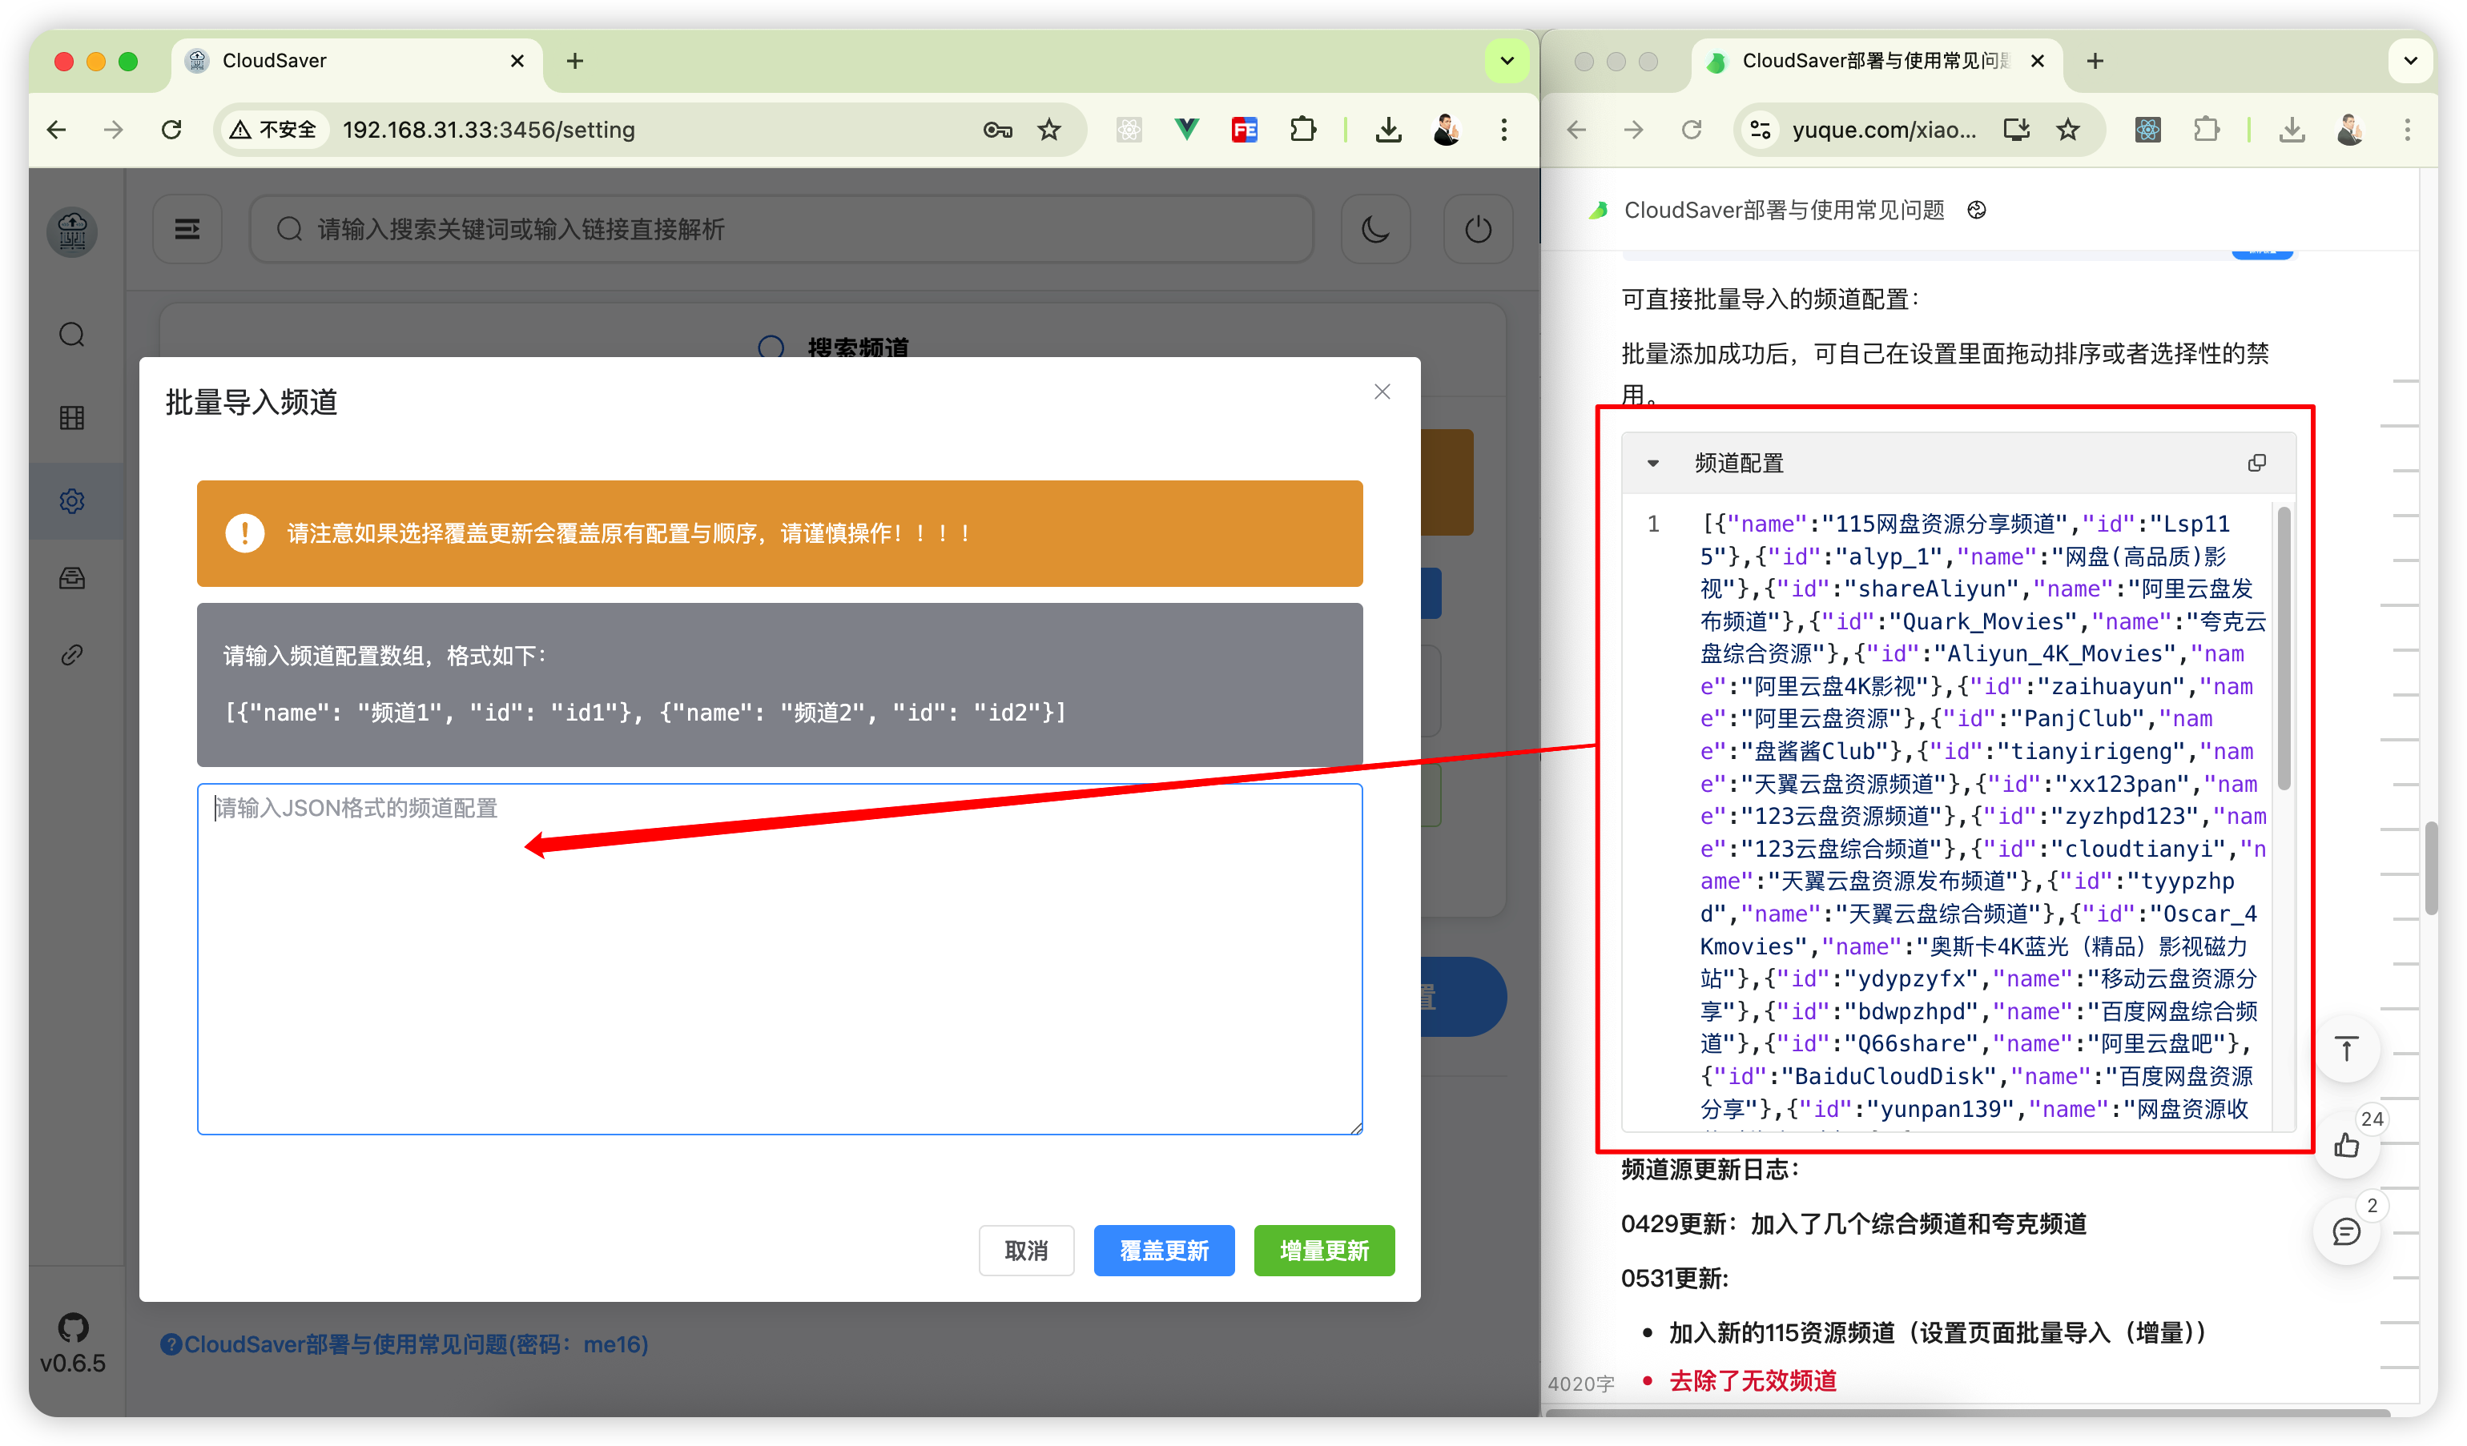The height and width of the screenshot is (1446, 2467).
Task: Click the 增量更新 button
Action: (x=1323, y=1251)
